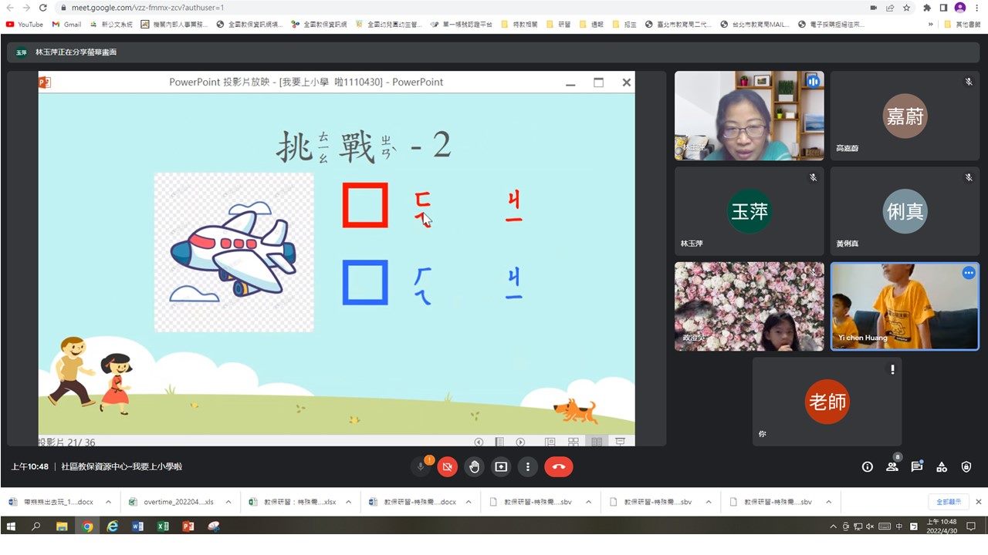Toggle the Windows volume mute icon

click(x=871, y=526)
